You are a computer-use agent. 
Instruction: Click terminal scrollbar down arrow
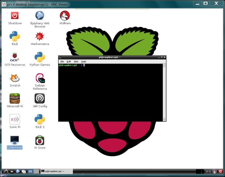tap(164, 120)
